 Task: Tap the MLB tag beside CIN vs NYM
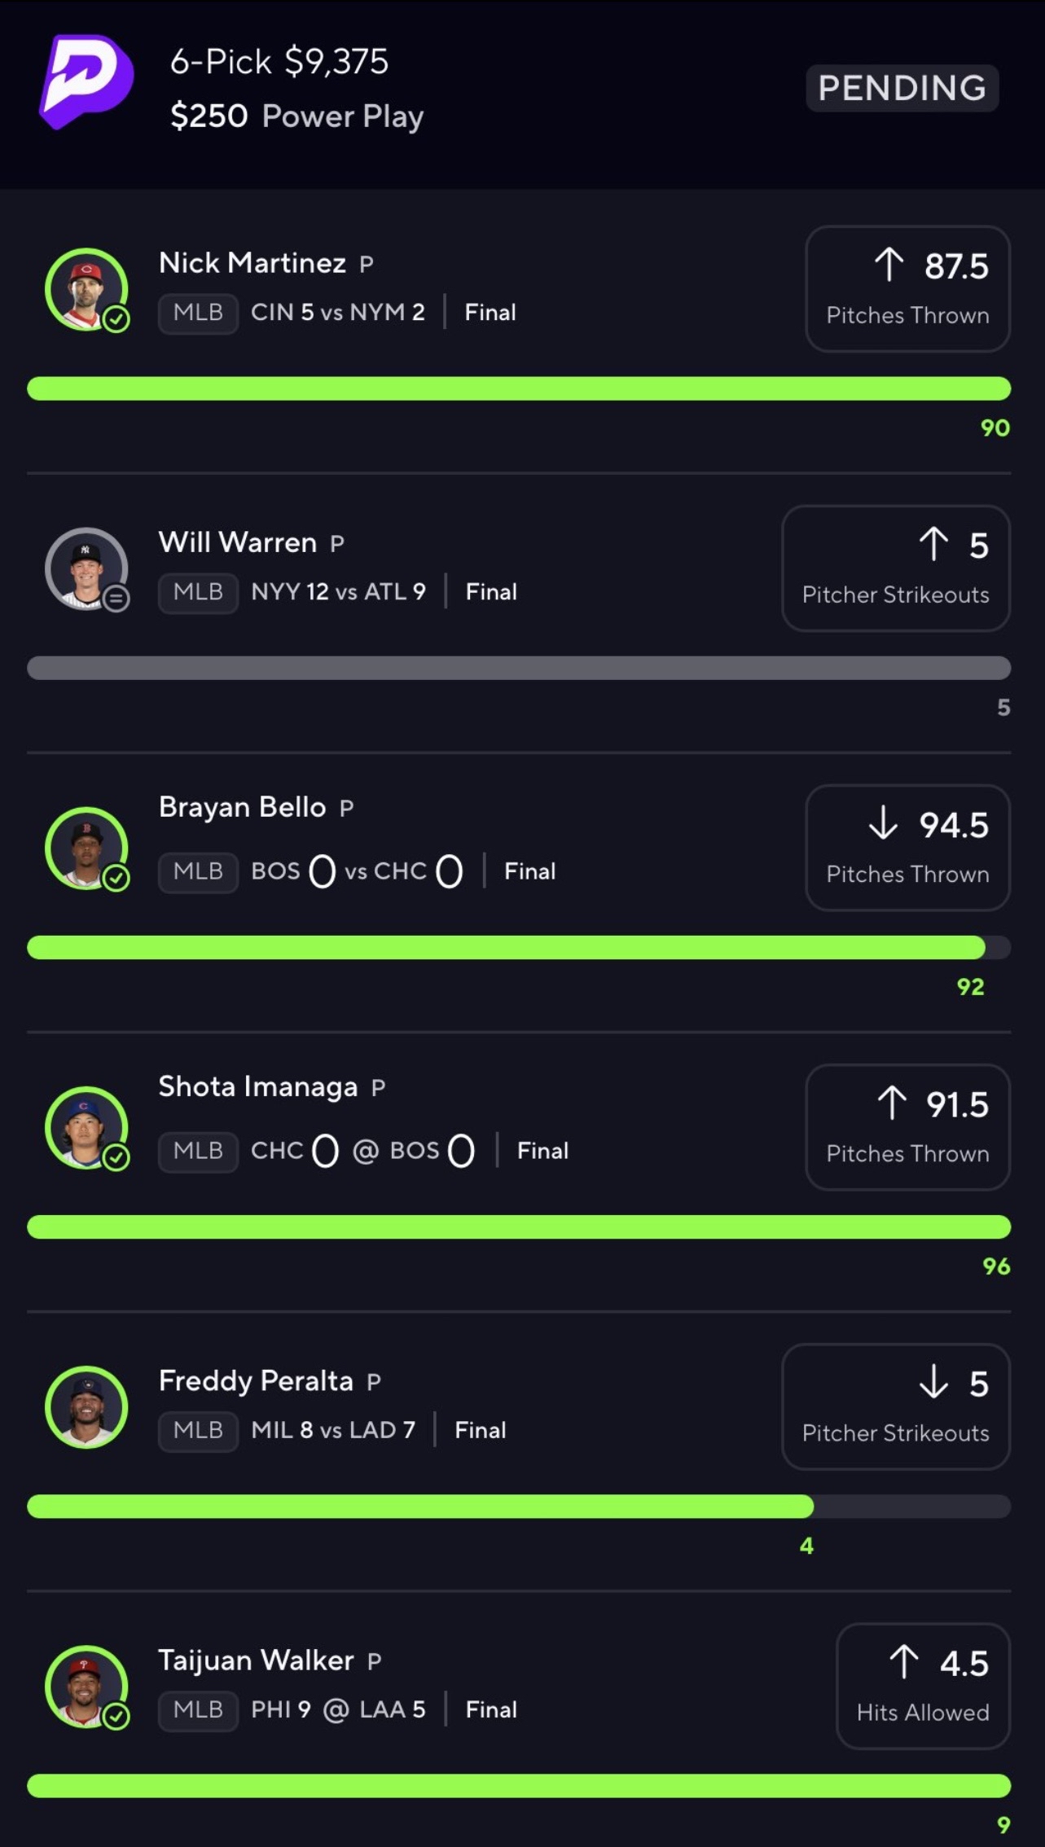tap(198, 313)
